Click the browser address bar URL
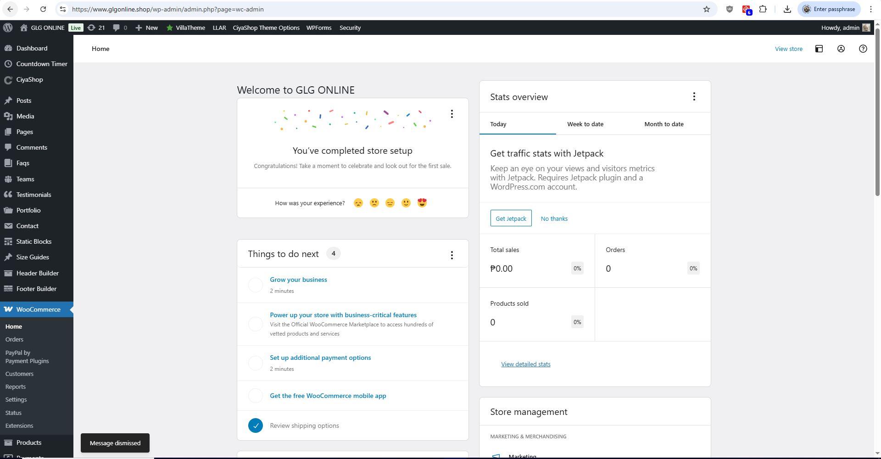 click(167, 9)
